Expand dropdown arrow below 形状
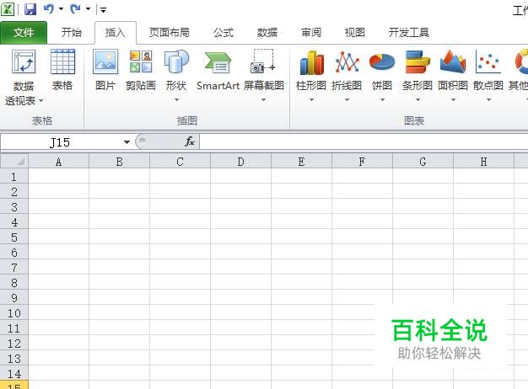This screenshot has width=528, height=389. 176,100
